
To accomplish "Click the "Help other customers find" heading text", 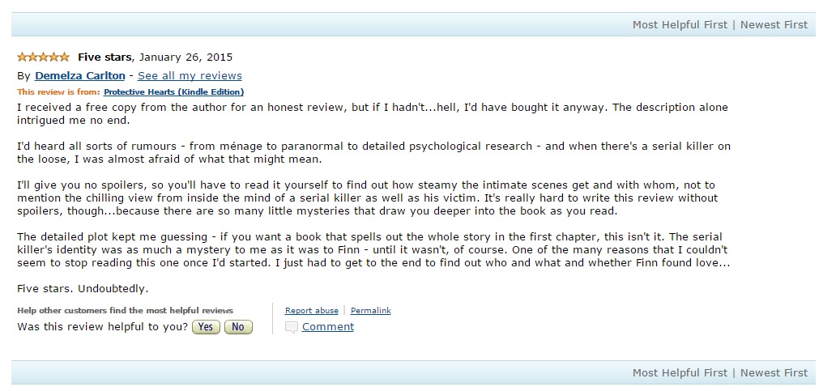I will 125,311.
